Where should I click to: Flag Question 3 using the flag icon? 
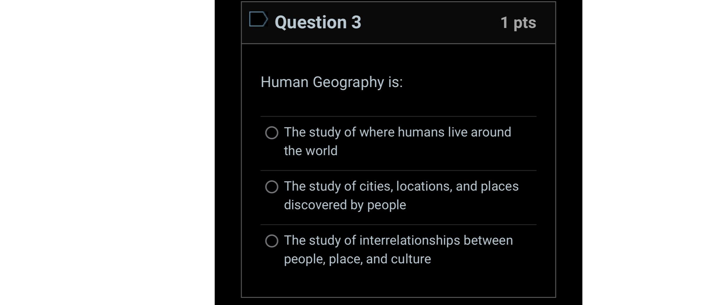259,19
